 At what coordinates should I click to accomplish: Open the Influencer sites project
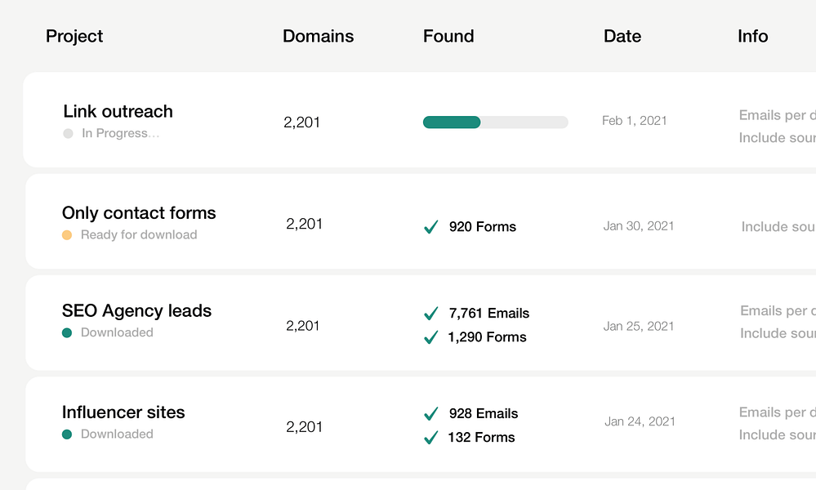point(123,412)
